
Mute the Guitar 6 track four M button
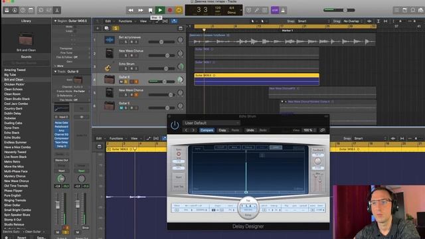[121, 82]
